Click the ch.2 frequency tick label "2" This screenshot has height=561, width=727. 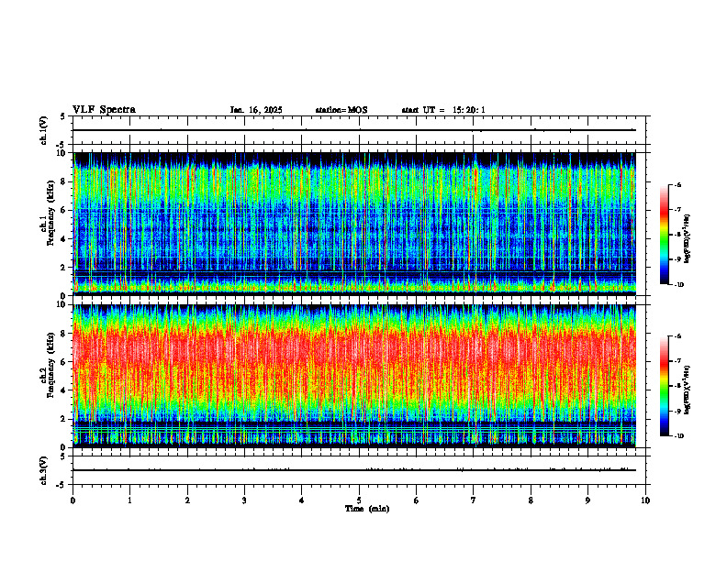coord(64,419)
